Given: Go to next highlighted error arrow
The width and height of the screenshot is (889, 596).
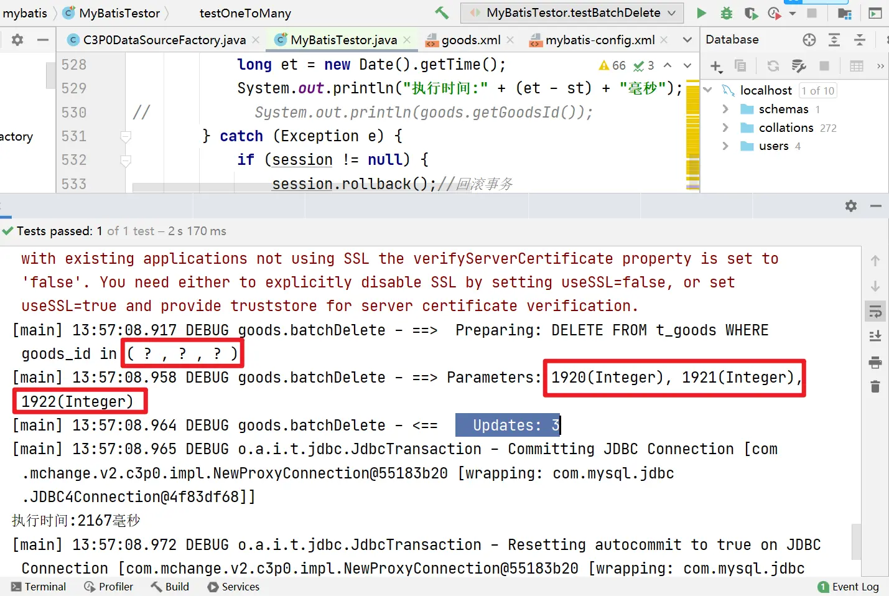Looking at the screenshot, I should click(x=687, y=65).
